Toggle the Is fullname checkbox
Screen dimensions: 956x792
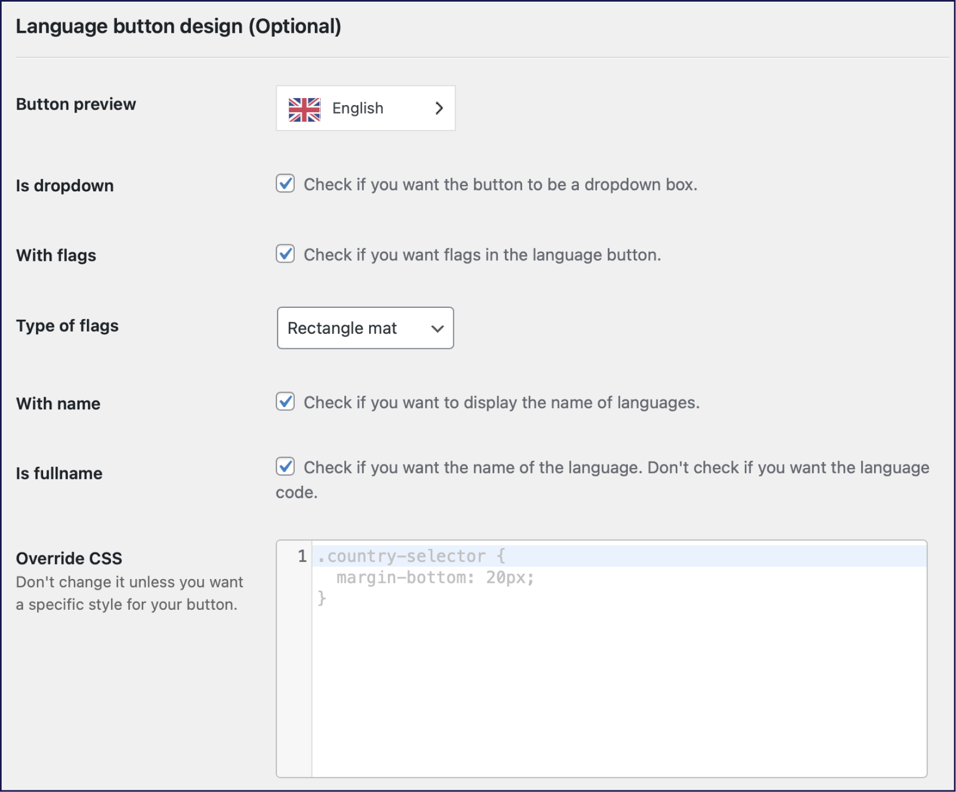286,467
